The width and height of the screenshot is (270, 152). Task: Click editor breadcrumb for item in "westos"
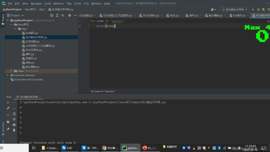pos(103,91)
